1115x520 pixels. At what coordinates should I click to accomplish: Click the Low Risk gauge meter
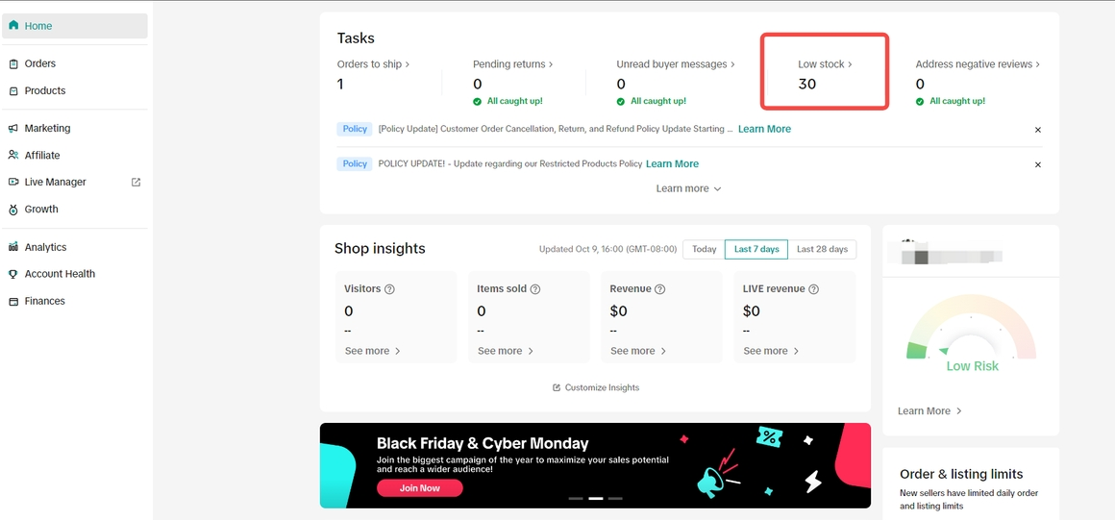972,332
